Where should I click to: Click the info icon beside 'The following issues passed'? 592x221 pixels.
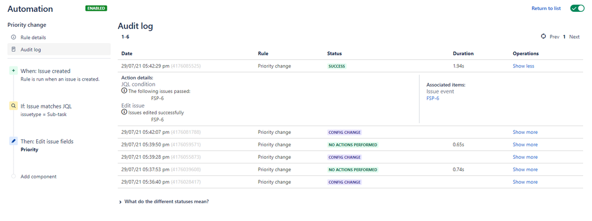point(124,91)
